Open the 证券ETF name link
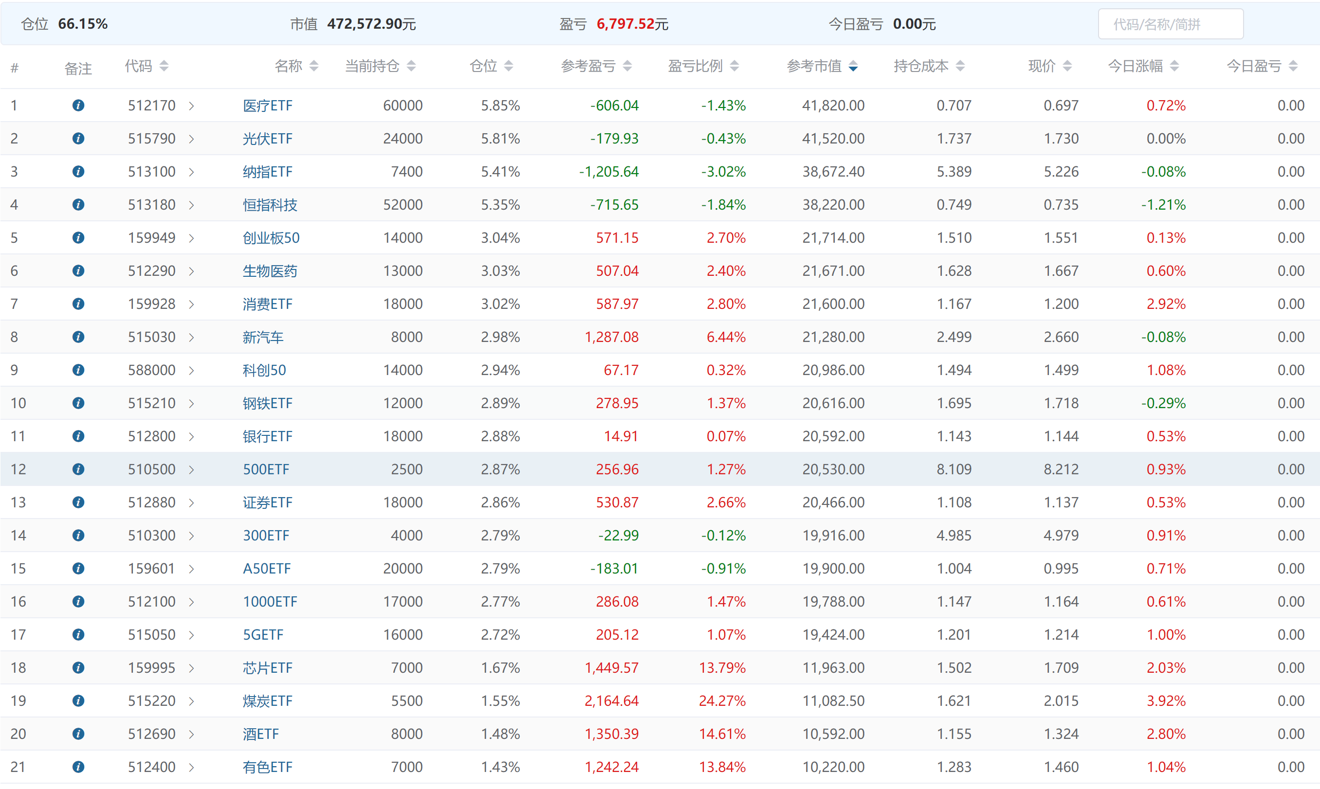Viewport: 1320px width, 789px height. 268,502
